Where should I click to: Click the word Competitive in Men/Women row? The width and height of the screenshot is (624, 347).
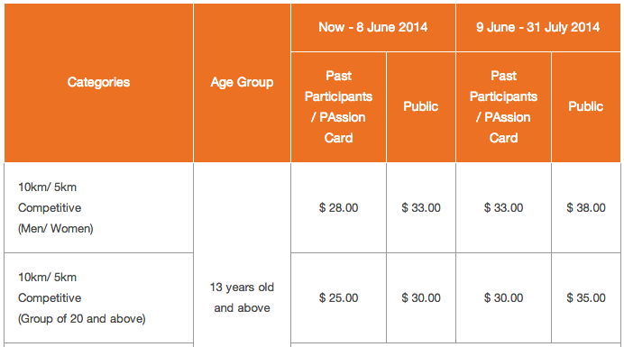(x=50, y=207)
